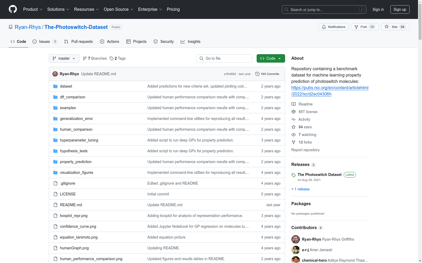Click the Activity link in About
The width and height of the screenshot is (422, 263).
pyautogui.click(x=304, y=119)
